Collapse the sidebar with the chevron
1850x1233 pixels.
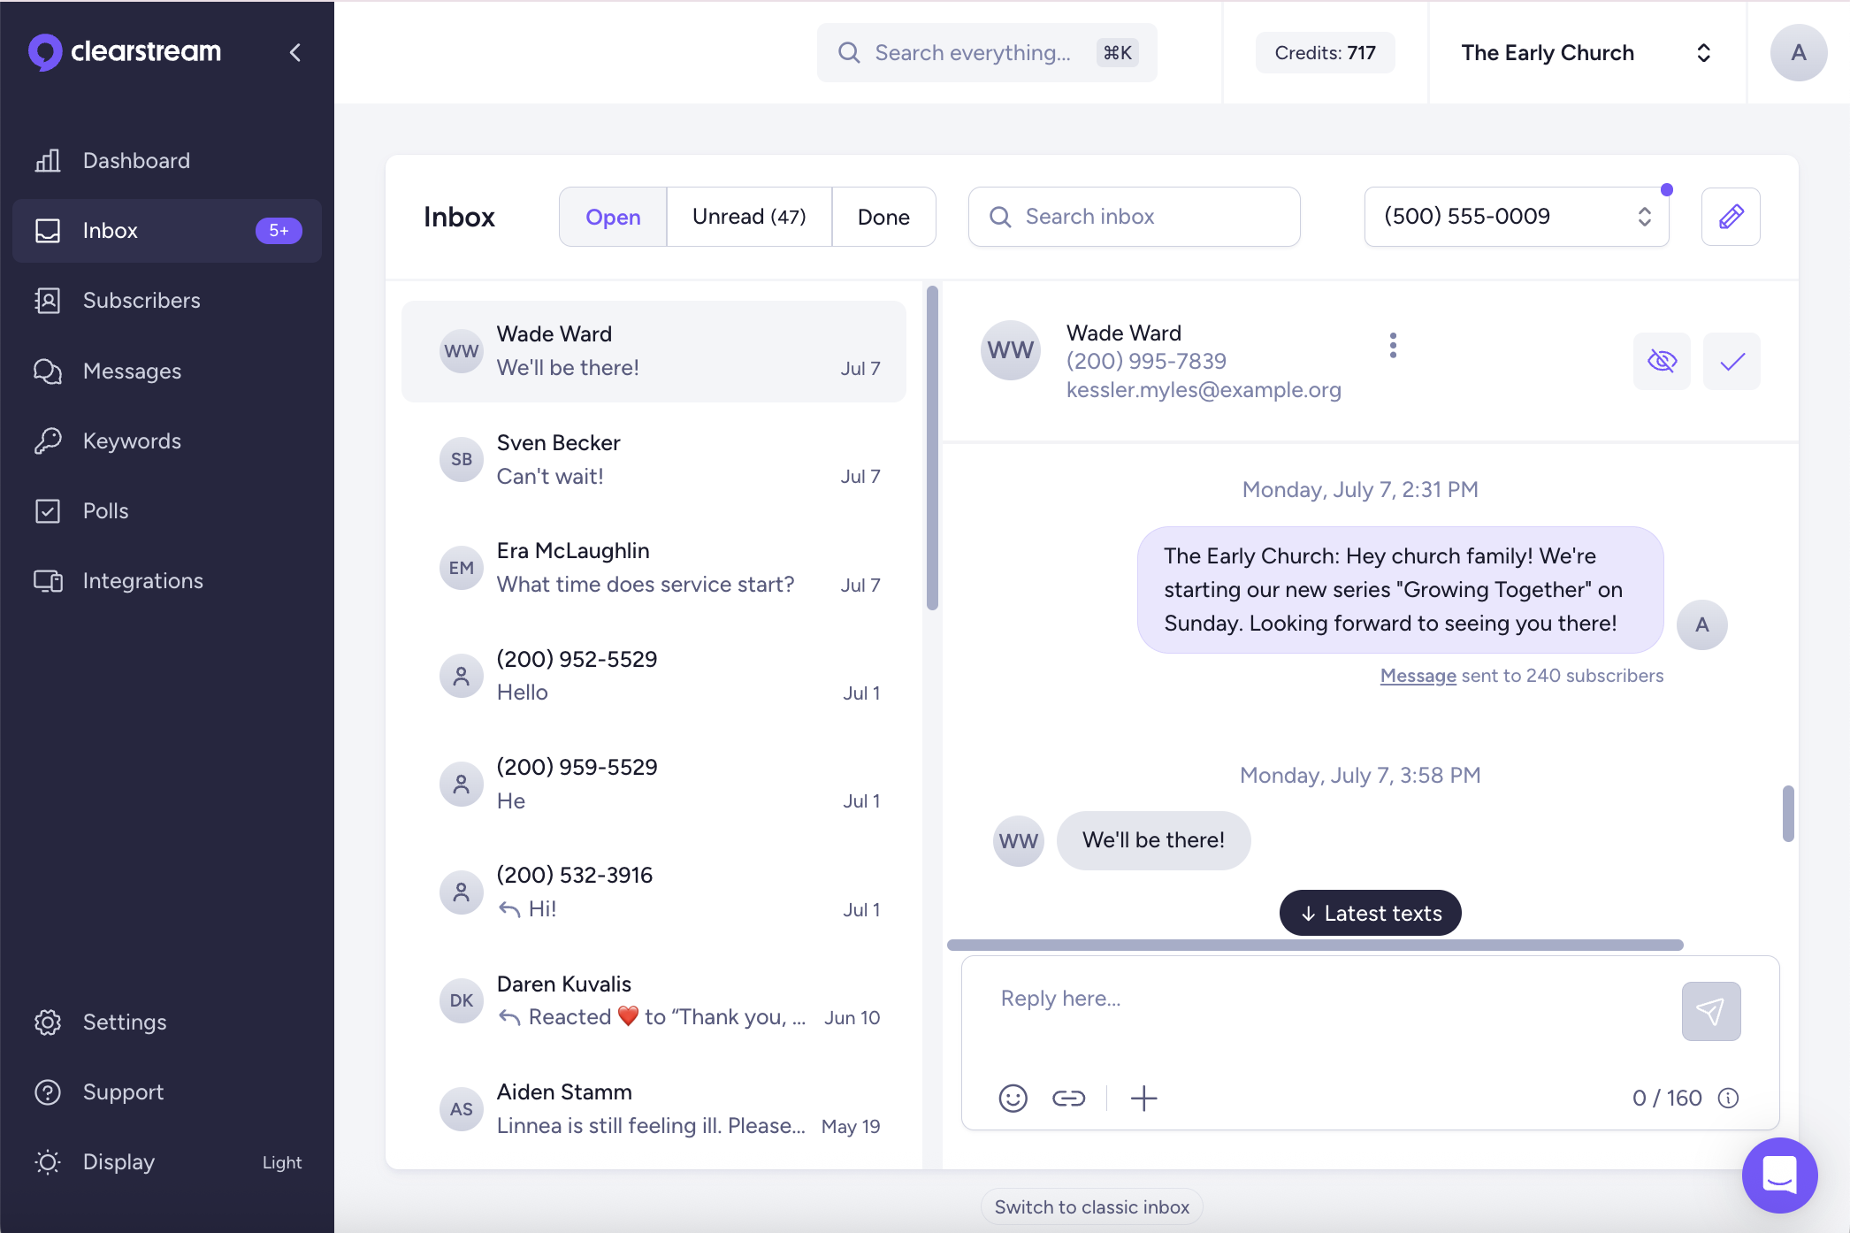tap(295, 53)
